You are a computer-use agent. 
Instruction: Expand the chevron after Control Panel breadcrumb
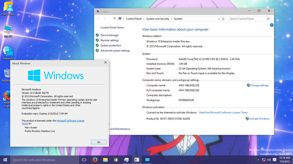pos(144,19)
